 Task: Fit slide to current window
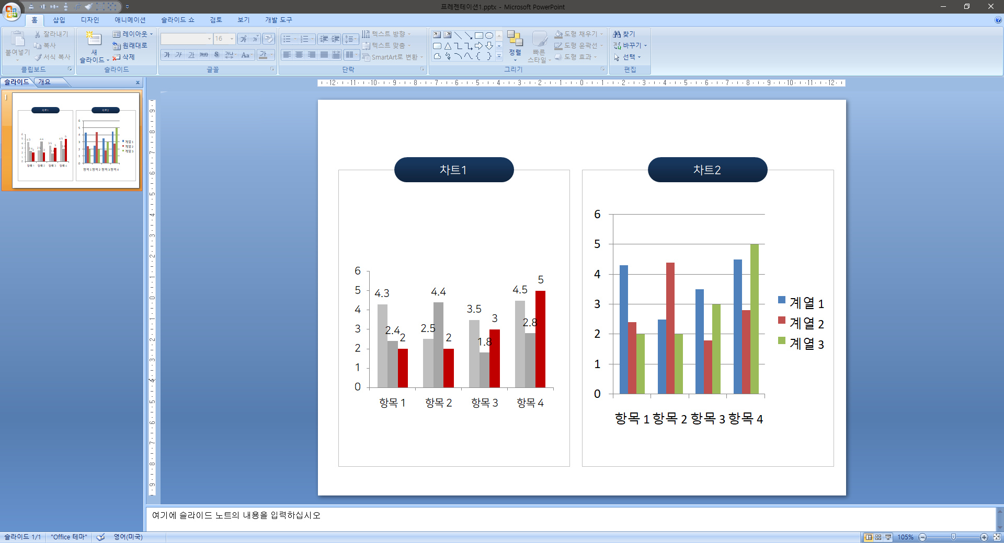(x=997, y=537)
